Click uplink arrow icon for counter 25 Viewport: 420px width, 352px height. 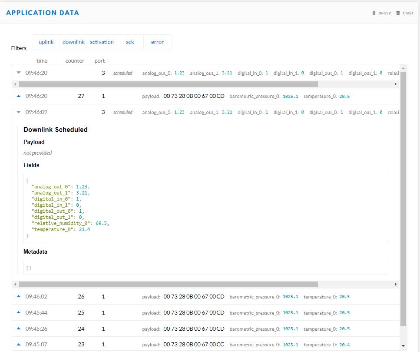(19, 312)
